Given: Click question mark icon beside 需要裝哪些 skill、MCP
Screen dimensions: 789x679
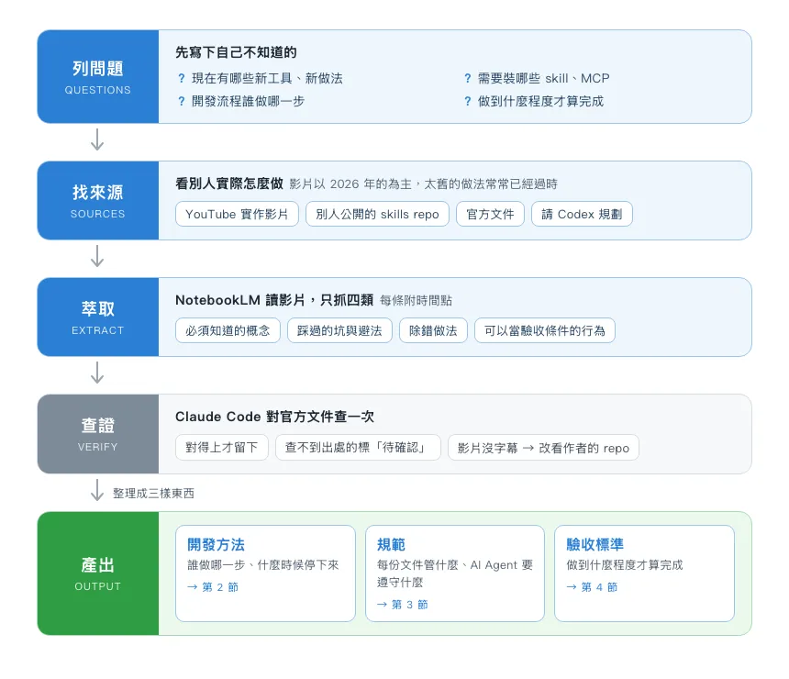Looking at the screenshot, I should click(468, 79).
